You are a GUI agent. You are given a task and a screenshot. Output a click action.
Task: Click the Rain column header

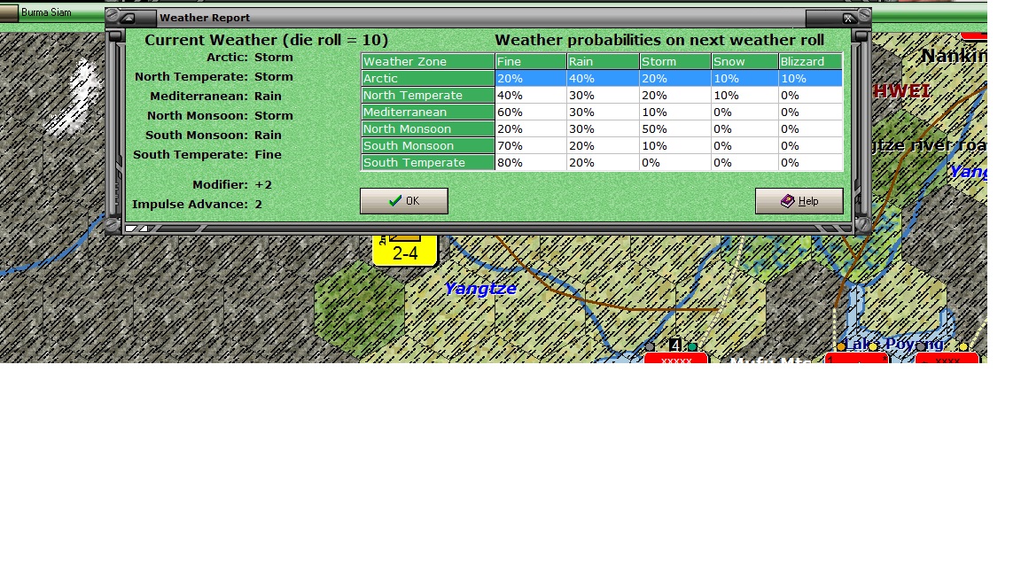603,61
